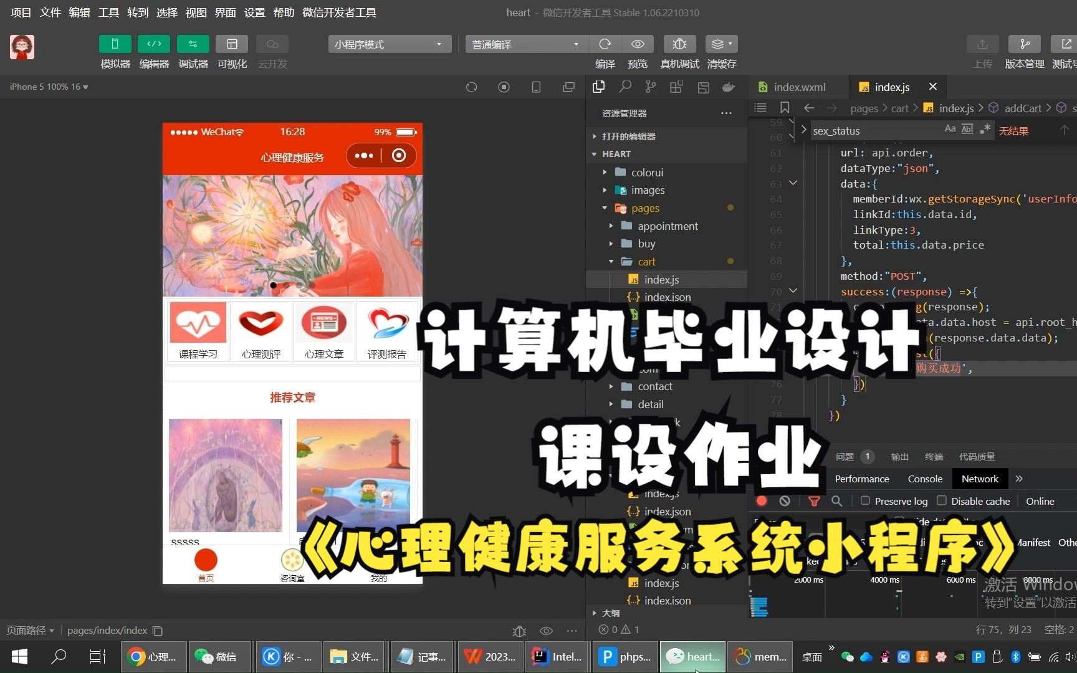Image resolution: width=1077 pixels, height=673 pixels.
Task: Click the editor bookmark icon
Action: (x=785, y=108)
